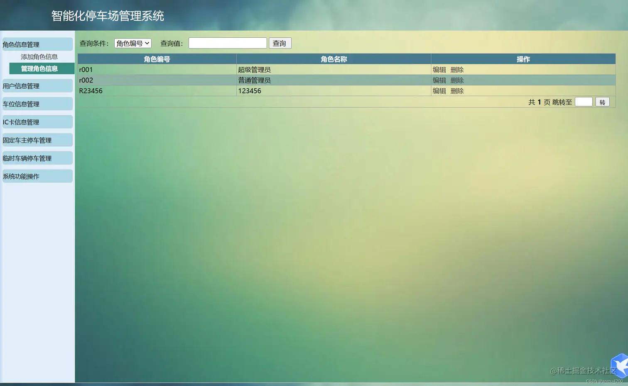Focus the 查询值 input field
Screen dimensions: 628x386
[228, 43]
